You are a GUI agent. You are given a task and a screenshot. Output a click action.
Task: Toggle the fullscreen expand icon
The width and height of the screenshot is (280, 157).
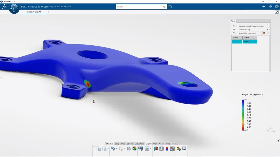[x=276, y=12]
